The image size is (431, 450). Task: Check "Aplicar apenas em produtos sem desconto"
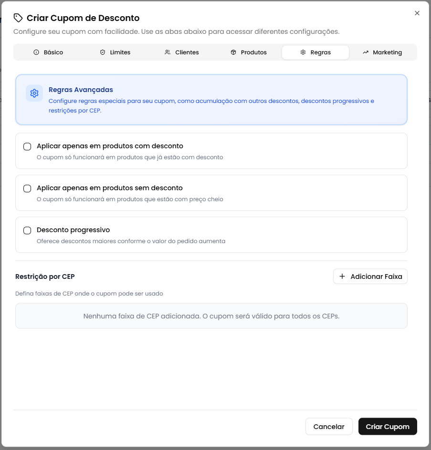coord(27,188)
